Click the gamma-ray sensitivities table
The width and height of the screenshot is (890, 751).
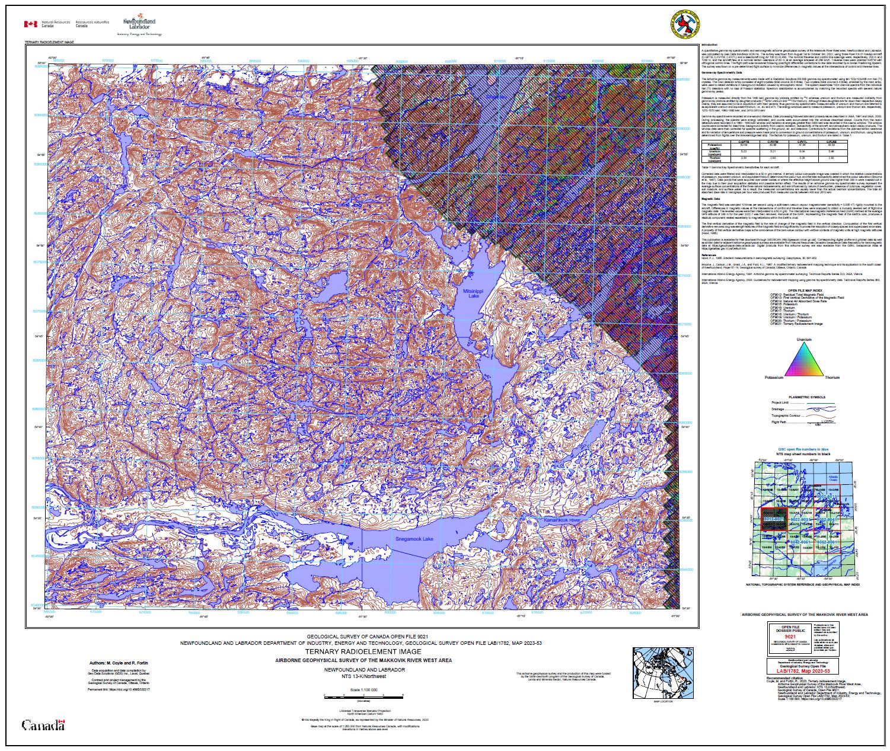tap(776, 151)
